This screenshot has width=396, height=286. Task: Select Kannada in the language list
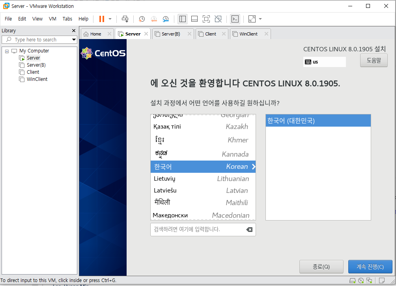203,154
